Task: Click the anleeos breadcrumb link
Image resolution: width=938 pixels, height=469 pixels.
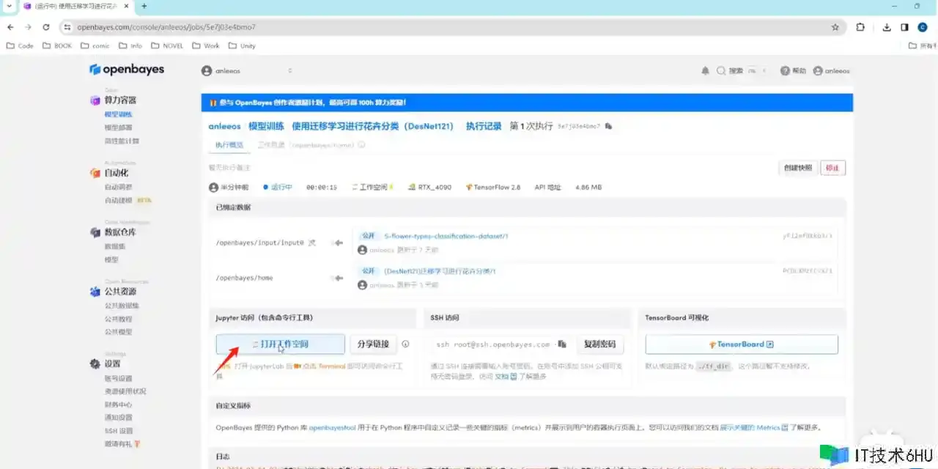Action: coord(224,126)
